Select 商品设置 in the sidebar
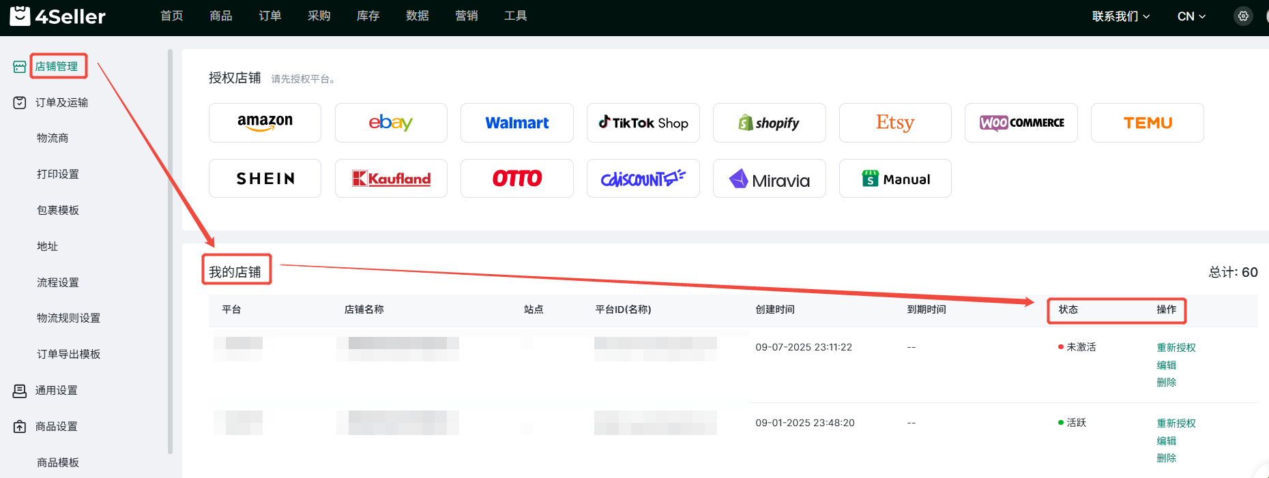 57,427
